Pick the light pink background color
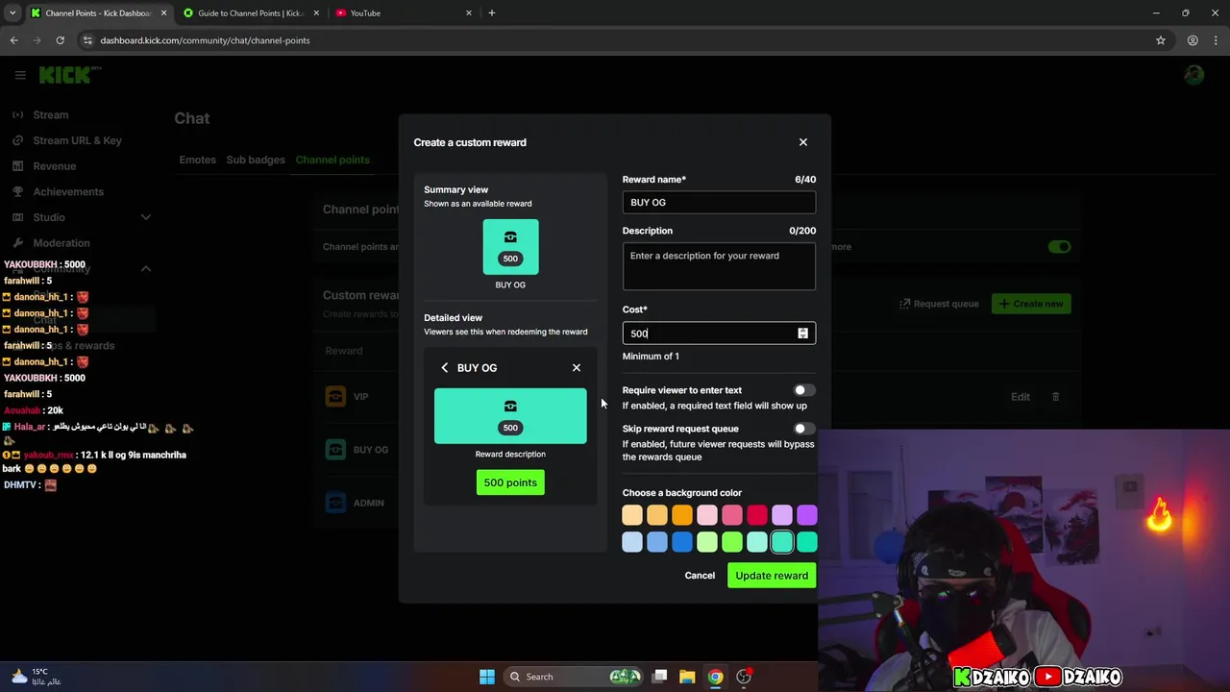This screenshot has height=692, width=1230. pos(707,516)
